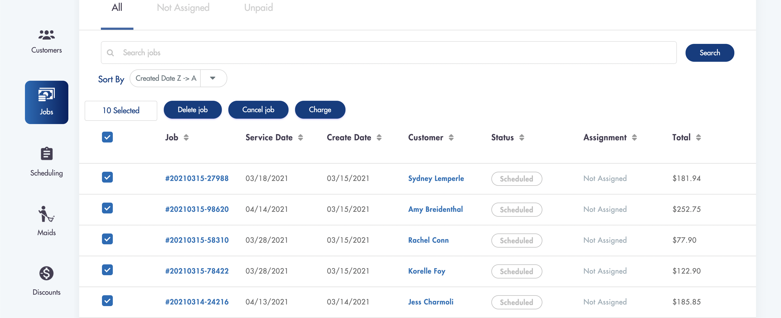Open Scheduling clipboard icon
The width and height of the screenshot is (781, 318).
click(x=46, y=154)
